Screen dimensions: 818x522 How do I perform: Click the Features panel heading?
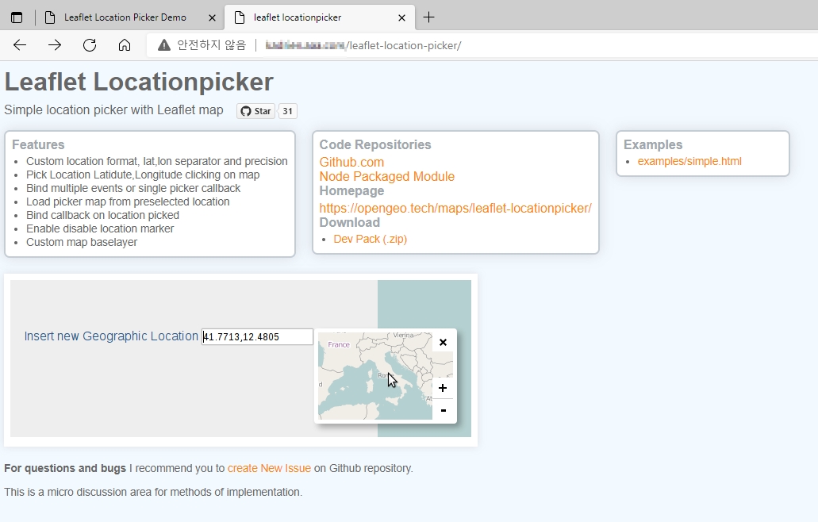point(38,144)
